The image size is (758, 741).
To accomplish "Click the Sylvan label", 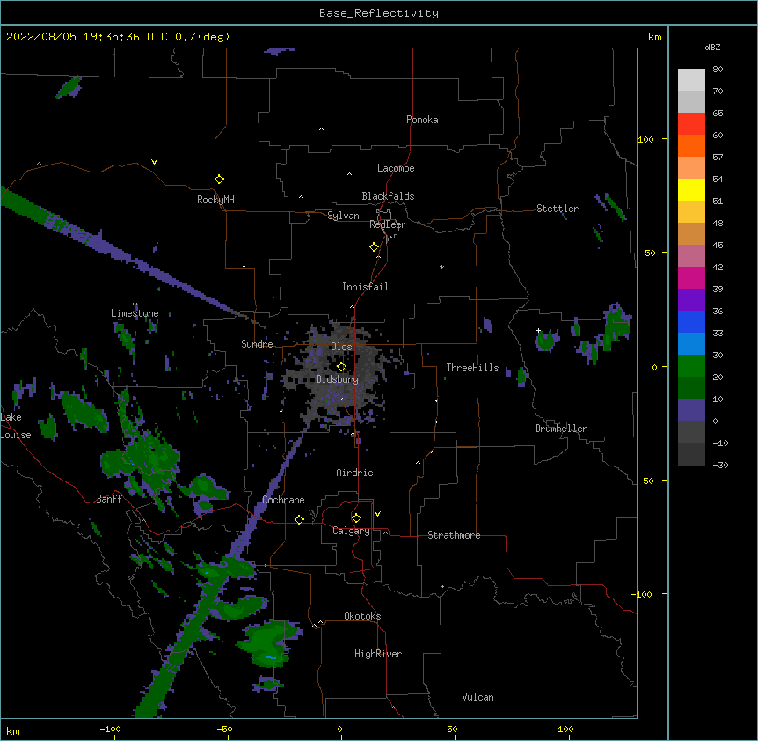I will tap(343, 216).
